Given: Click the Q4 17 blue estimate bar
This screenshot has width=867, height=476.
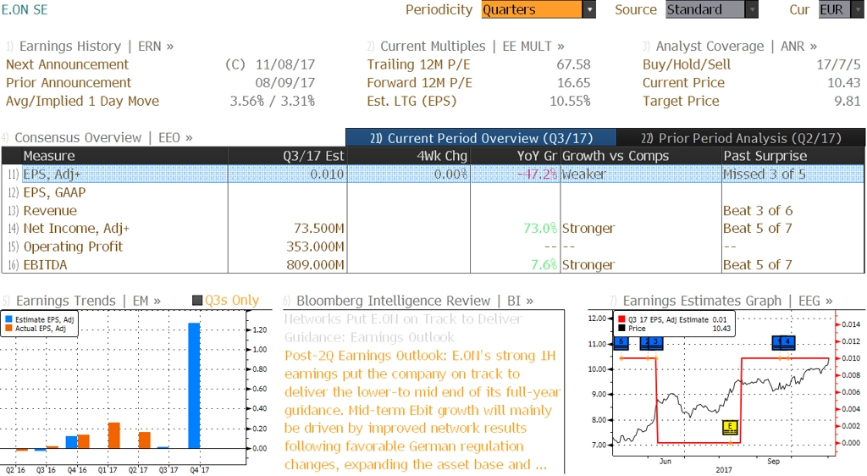Looking at the screenshot, I should pos(194,385).
